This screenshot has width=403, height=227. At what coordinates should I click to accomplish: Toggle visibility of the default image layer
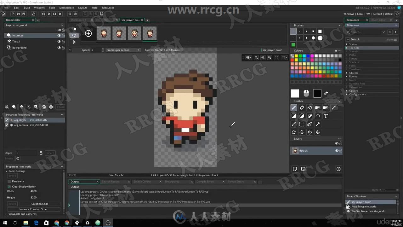[x=337, y=151]
